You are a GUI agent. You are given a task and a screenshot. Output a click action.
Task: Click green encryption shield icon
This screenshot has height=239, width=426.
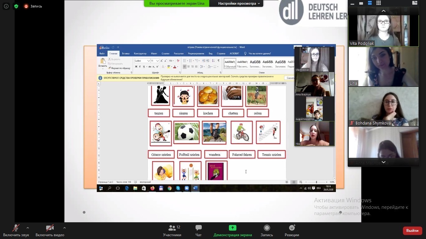pos(16,6)
